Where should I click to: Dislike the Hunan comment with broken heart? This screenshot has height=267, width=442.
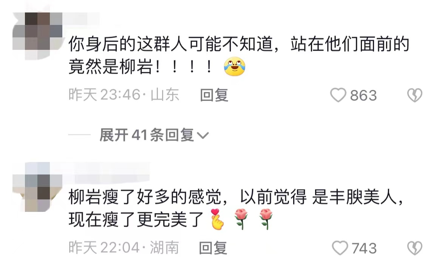tap(415, 248)
